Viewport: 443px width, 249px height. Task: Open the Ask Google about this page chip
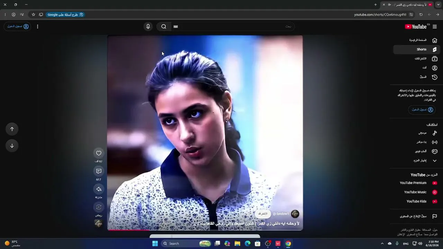[x=65, y=15]
